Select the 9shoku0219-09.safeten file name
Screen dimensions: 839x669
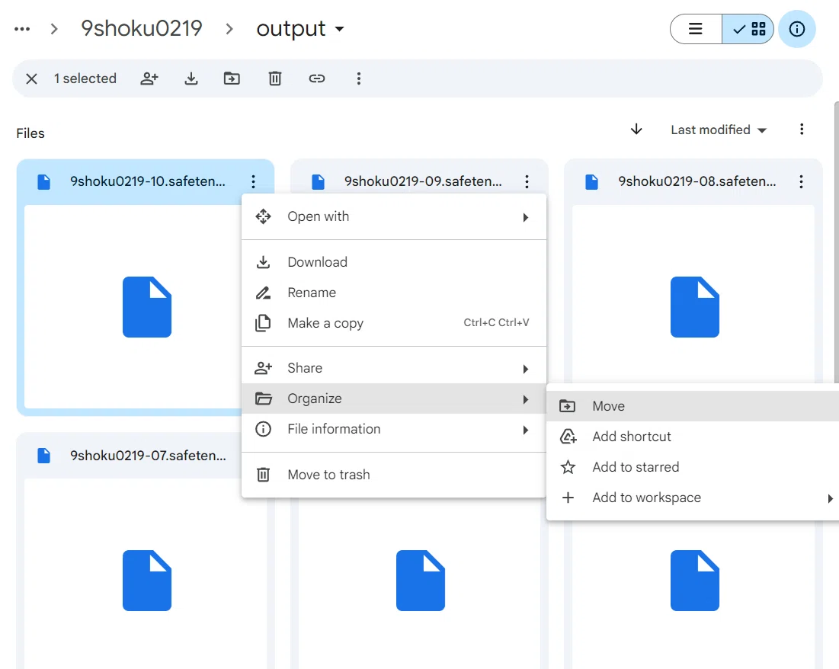[x=423, y=181]
